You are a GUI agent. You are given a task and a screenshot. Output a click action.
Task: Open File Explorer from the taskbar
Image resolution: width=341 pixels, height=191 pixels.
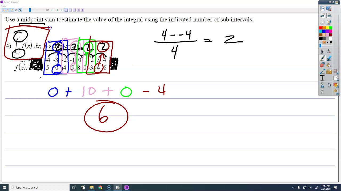91,188
